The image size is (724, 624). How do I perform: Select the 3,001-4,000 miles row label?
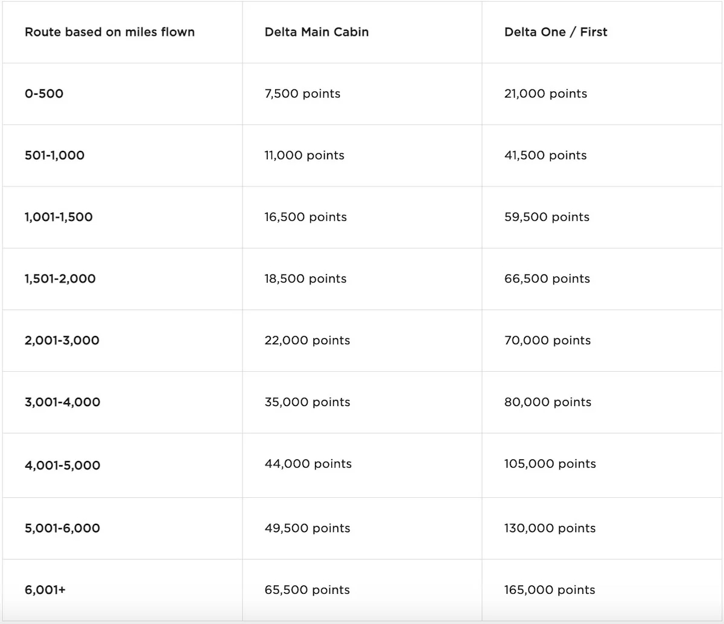(x=62, y=402)
